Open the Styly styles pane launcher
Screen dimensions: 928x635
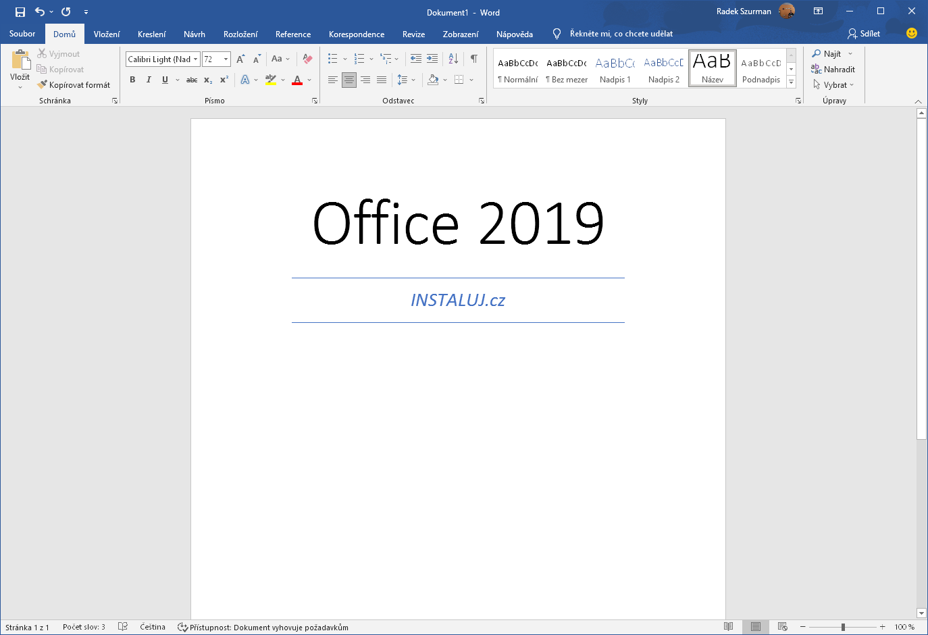pos(798,101)
